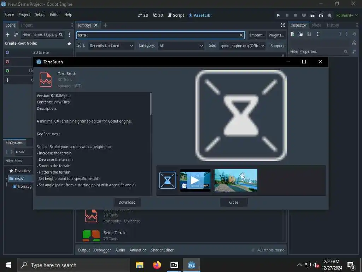Click Filter Files field in FileSystem
The height and width of the screenshot is (272, 362).
[18, 160]
